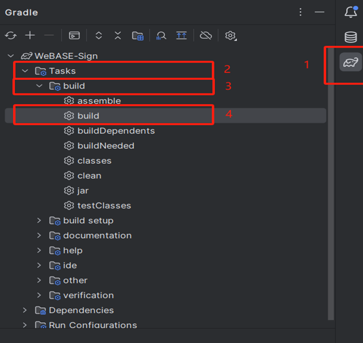
Task: Open the Database tool window
Action: point(351,37)
